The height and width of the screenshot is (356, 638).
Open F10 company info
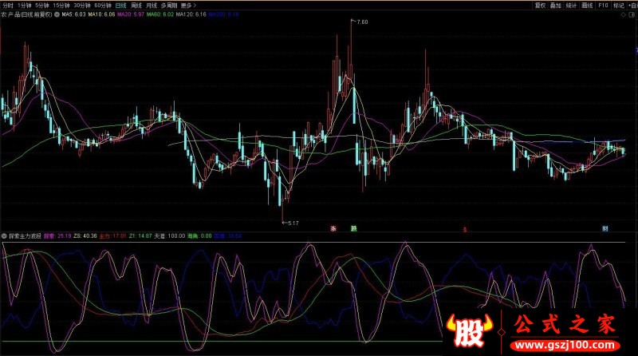pyautogui.click(x=603, y=6)
